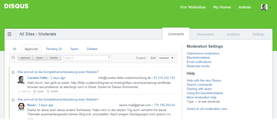Open For Websites in the header

(x=193, y=7)
